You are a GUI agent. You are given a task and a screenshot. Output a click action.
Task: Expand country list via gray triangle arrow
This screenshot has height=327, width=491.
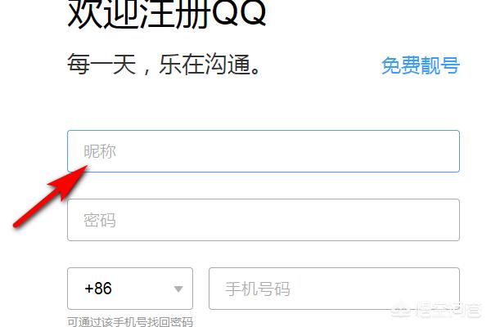tap(178, 289)
